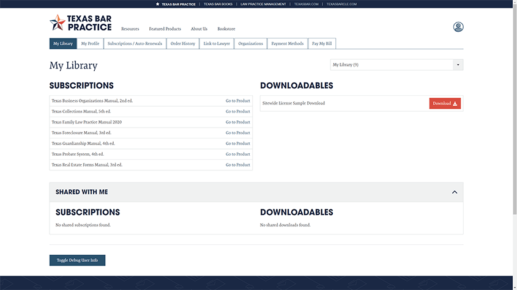Go to Product for Texas Business Organizations Manual
517x290 pixels.
[x=238, y=101]
